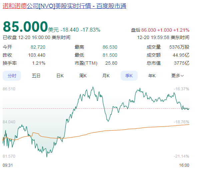The width and height of the screenshot is (213, 170).
Task: Click the large 85.000 current price
Action: click(x=25, y=27)
